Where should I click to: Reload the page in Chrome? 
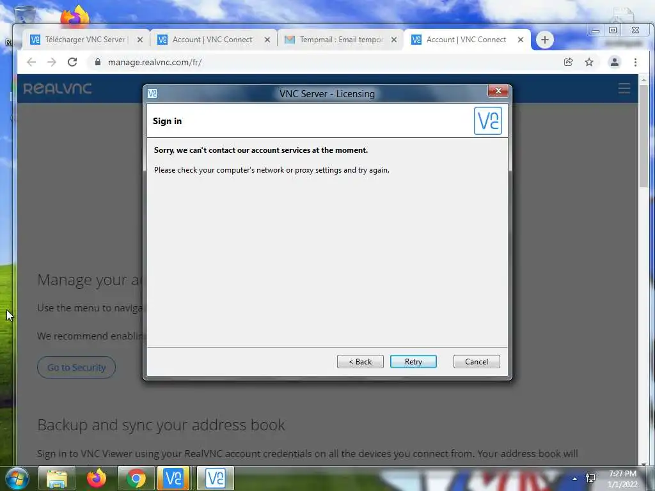(x=72, y=62)
